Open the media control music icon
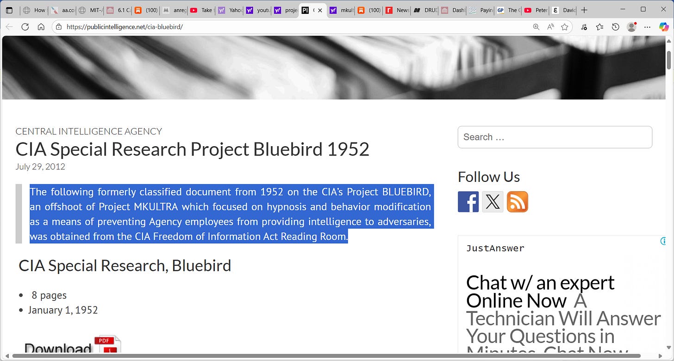This screenshot has height=361, width=674. [x=584, y=27]
